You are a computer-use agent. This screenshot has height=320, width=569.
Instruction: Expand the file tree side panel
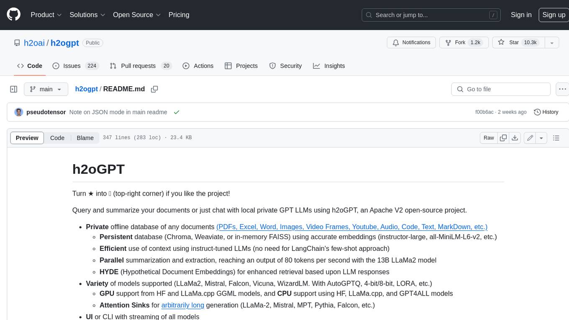point(13,89)
